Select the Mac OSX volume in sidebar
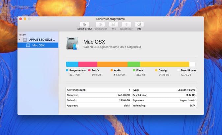This screenshot has width=222, height=135. tap(38, 45)
